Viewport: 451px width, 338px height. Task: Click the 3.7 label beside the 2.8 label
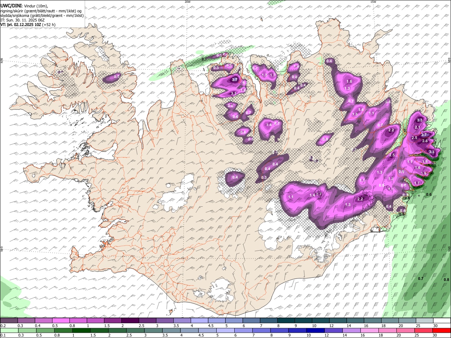point(424,134)
